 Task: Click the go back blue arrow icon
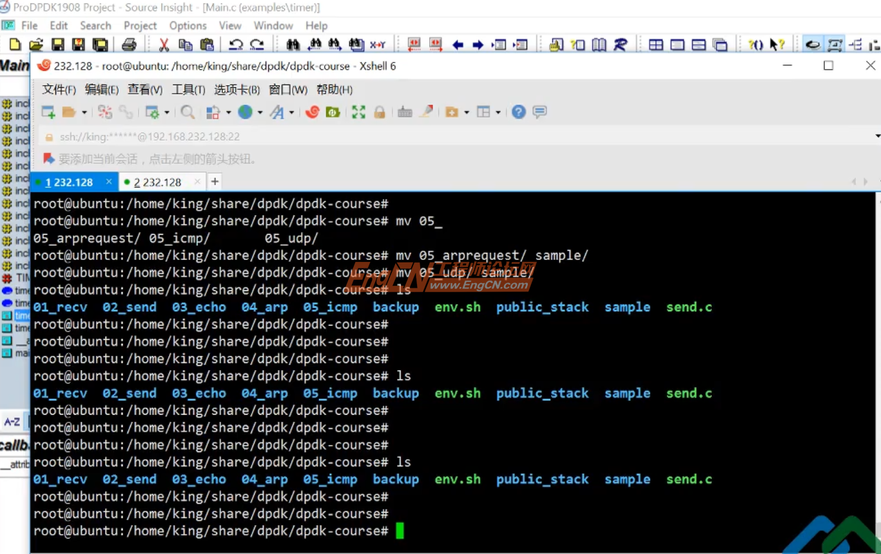pos(458,45)
